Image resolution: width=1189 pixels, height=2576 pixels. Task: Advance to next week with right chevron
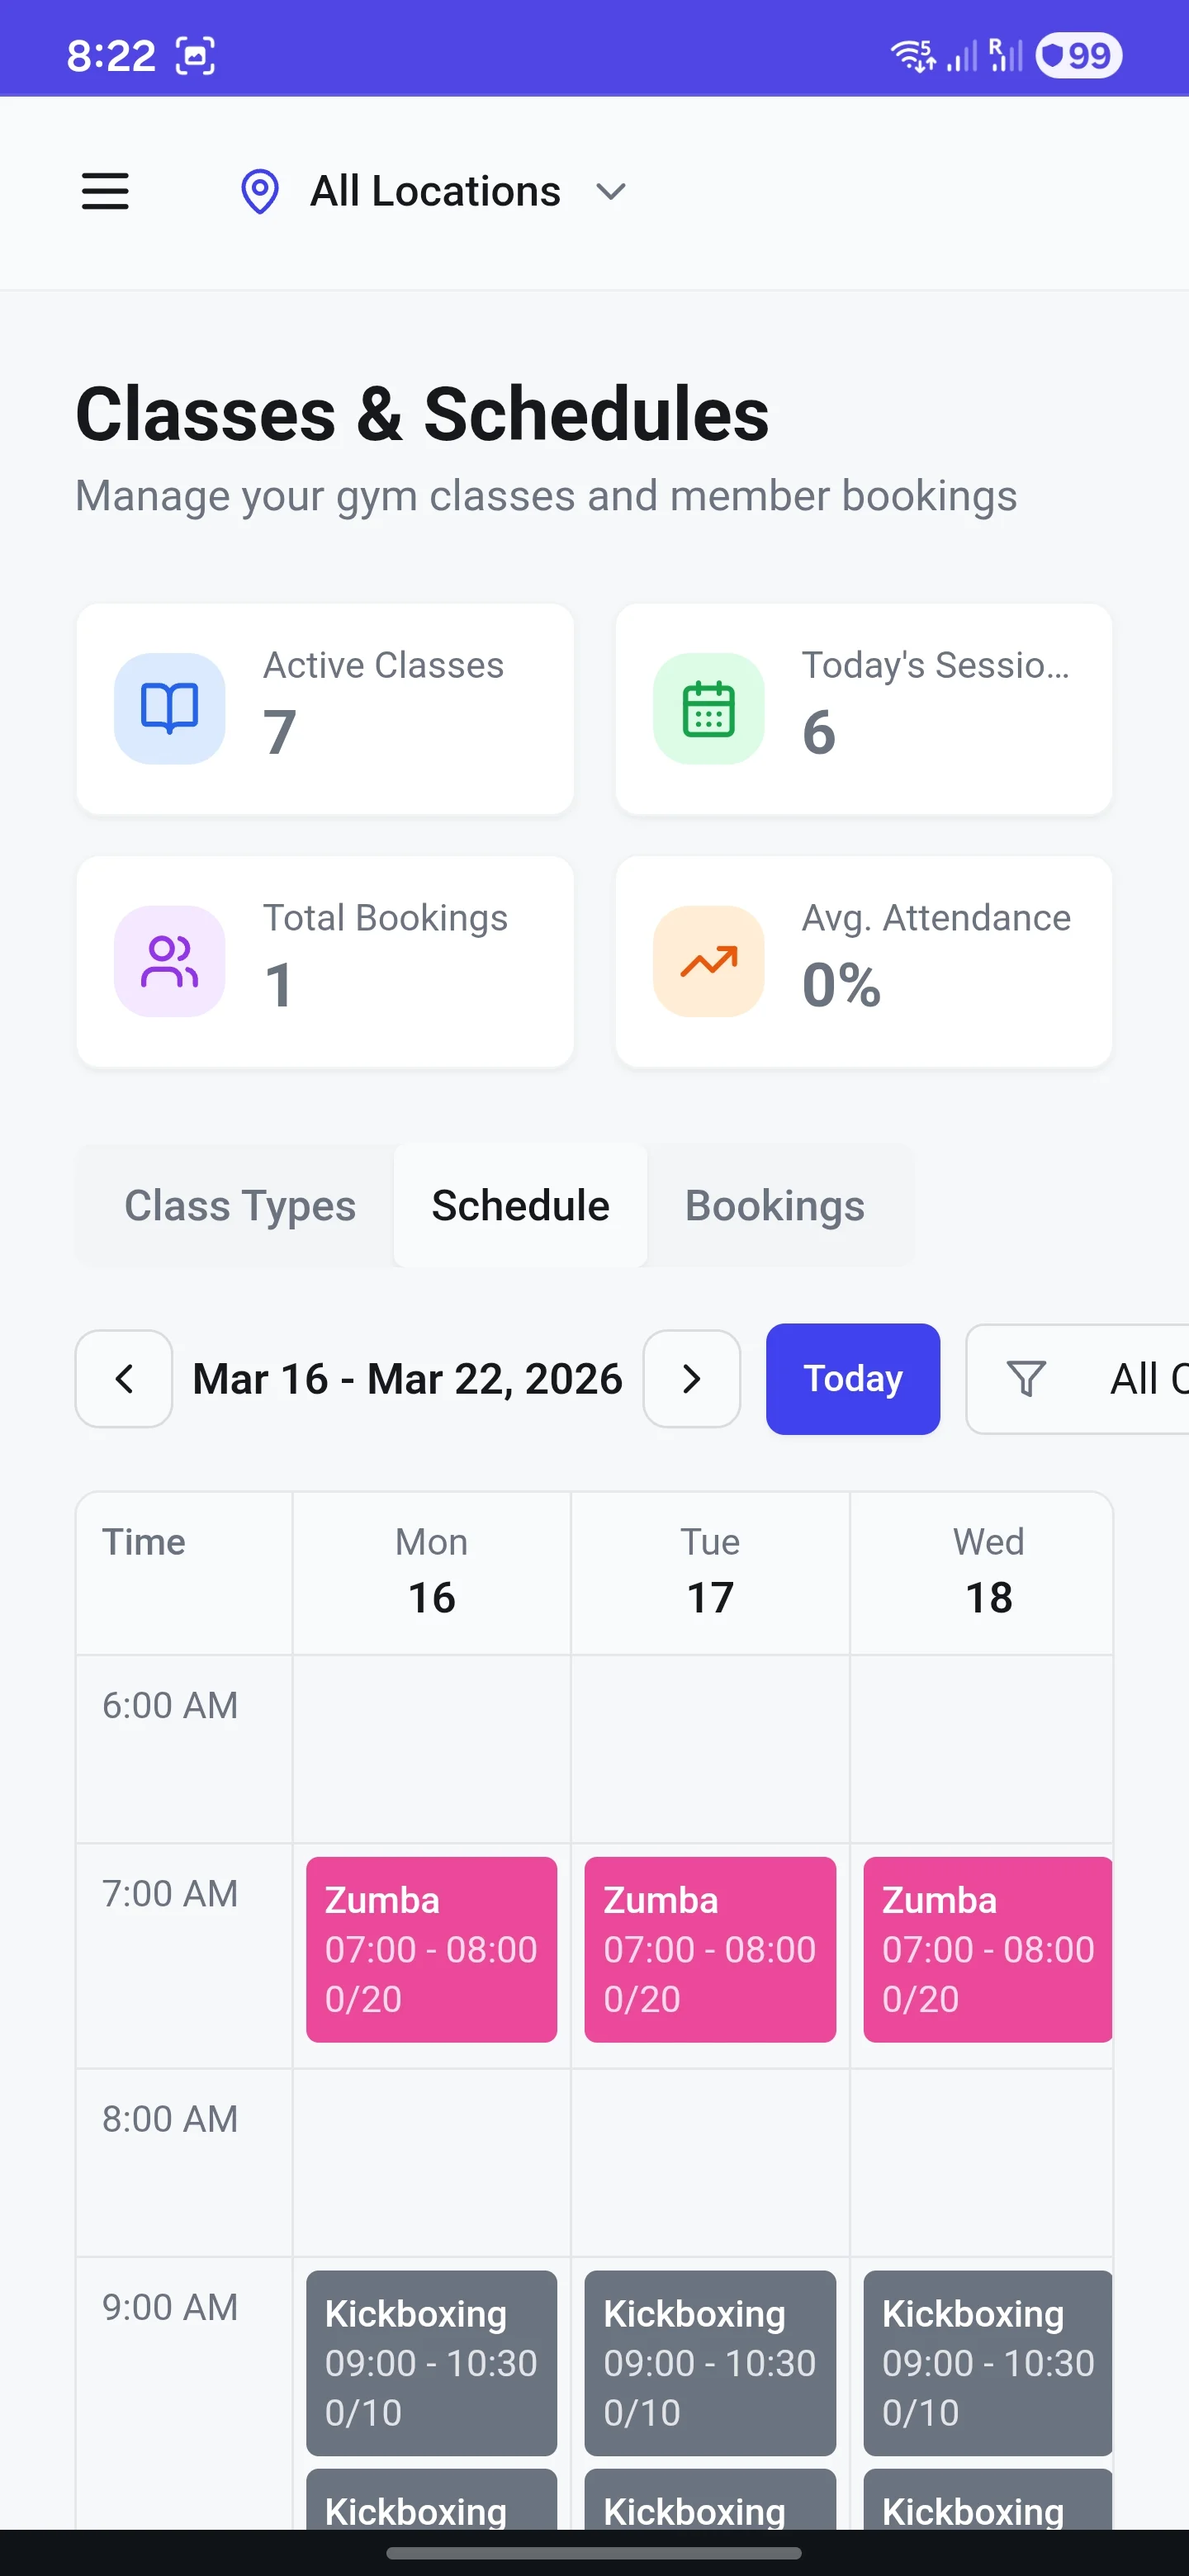691,1379
